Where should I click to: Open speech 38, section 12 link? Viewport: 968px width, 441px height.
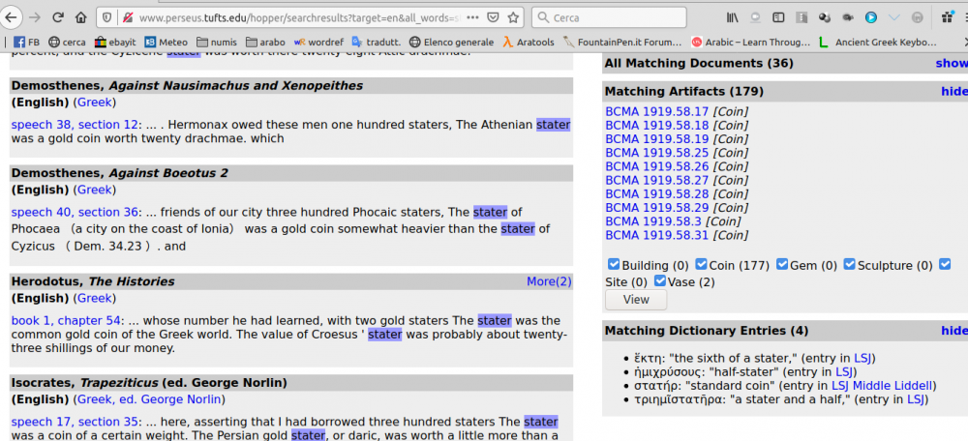[x=75, y=125]
